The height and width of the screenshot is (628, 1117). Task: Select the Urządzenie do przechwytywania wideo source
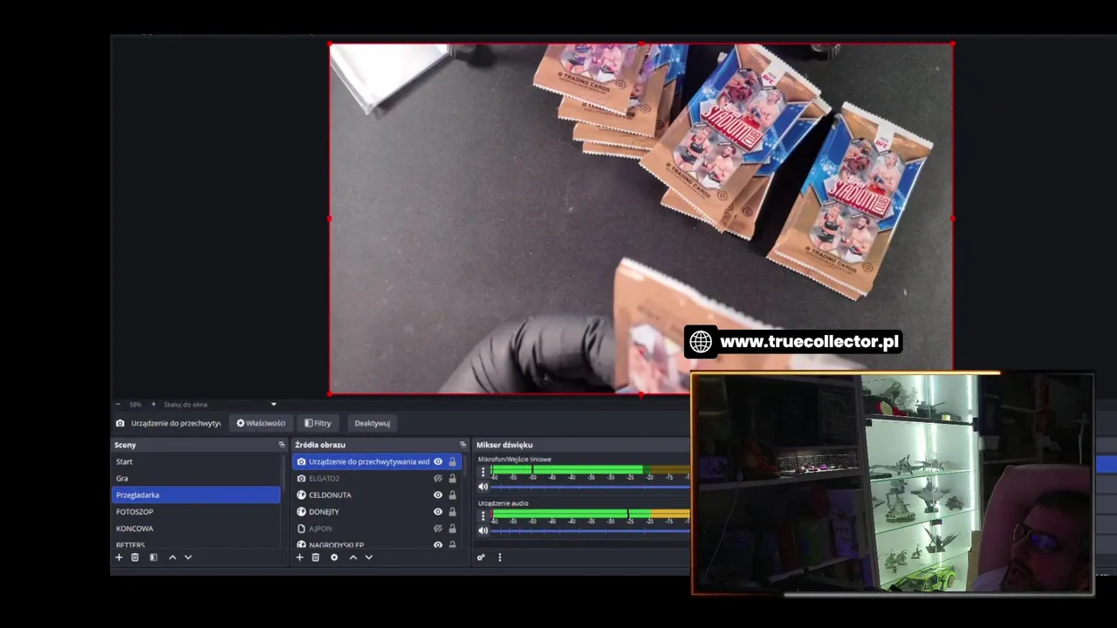377,461
